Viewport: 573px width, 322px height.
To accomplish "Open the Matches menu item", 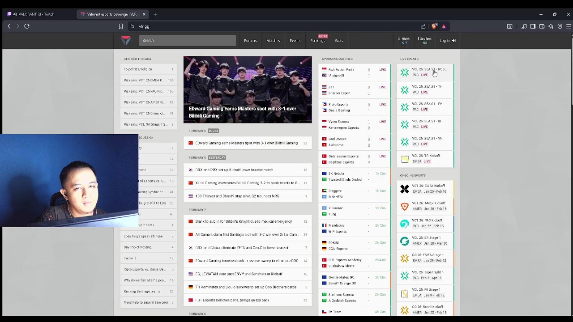I will point(273,41).
